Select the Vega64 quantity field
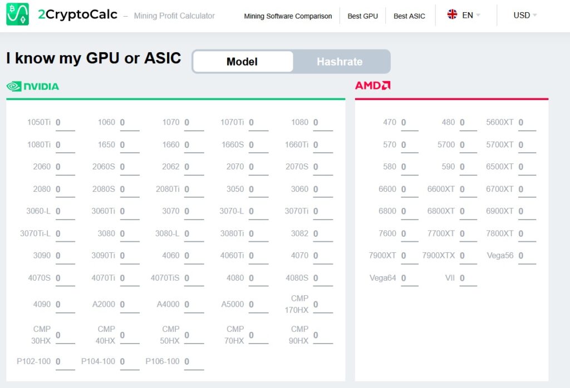The width and height of the screenshot is (570, 388). [x=410, y=278]
